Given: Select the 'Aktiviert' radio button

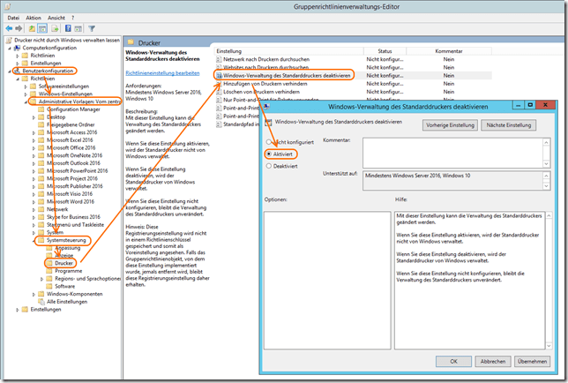Looking at the screenshot, I should (x=283, y=153).
